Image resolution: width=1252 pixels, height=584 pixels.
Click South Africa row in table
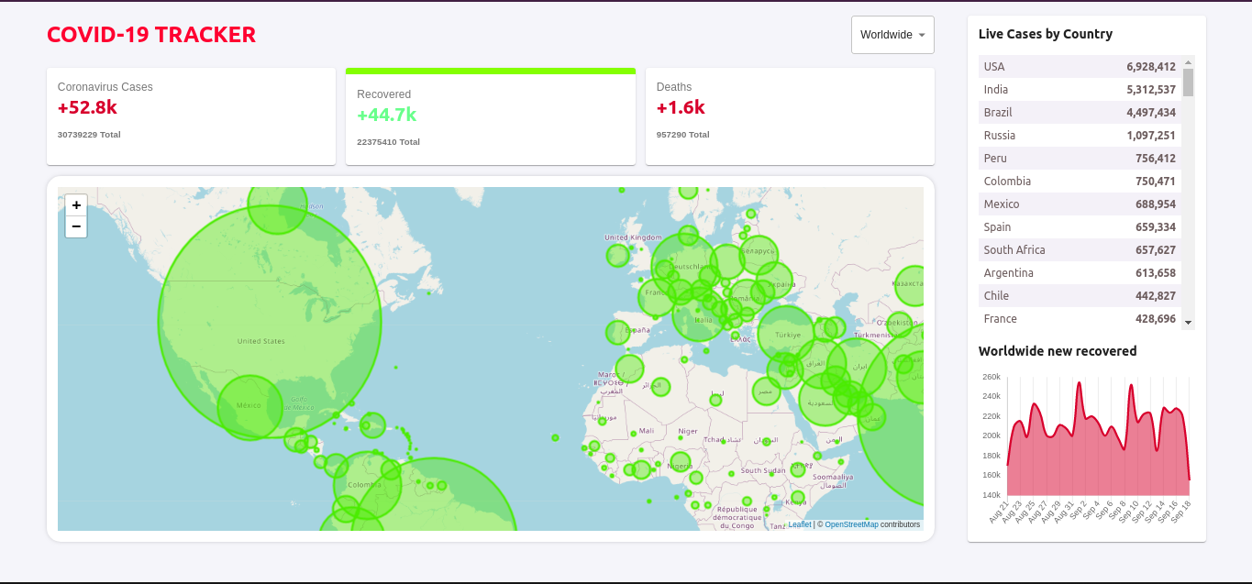(x=1080, y=250)
